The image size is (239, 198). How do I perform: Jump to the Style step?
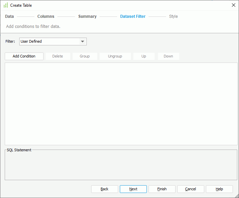173,16
